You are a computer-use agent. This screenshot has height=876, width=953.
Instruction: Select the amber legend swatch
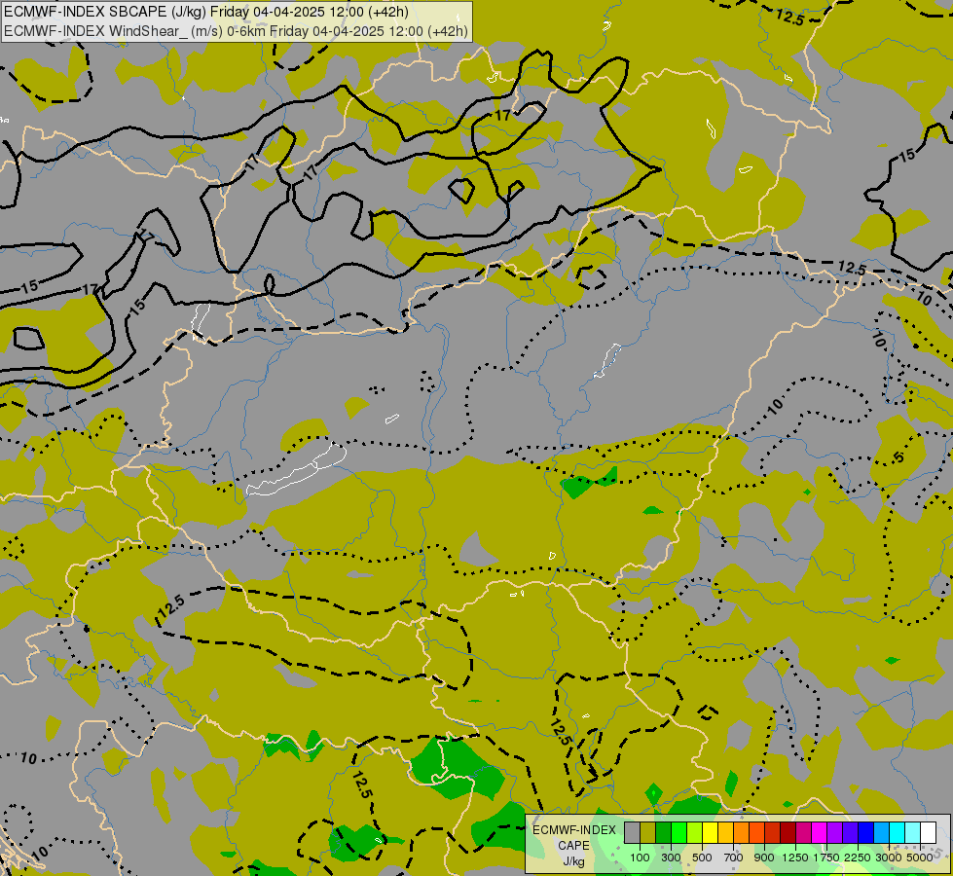point(725,832)
